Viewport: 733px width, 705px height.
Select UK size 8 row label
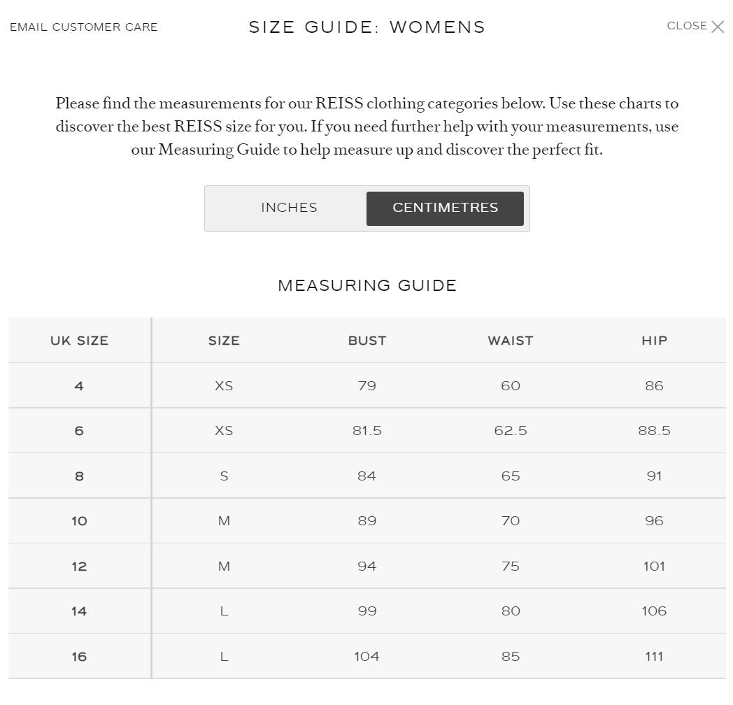pyautogui.click(x=79, y=476)
